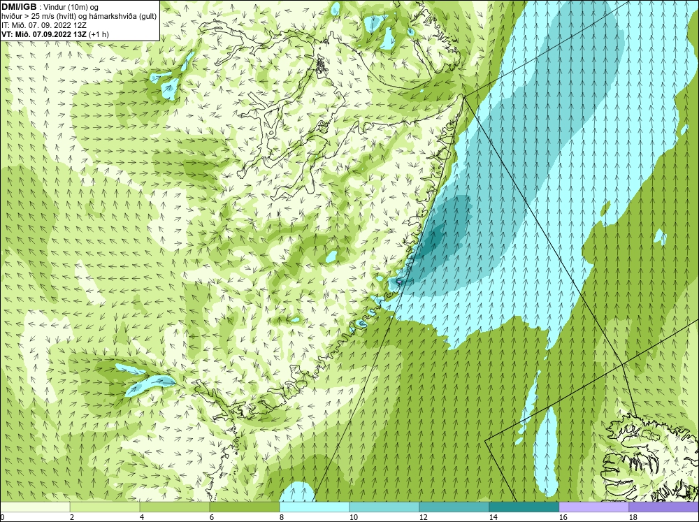
Task: Click the scale label '14'
Action: pyautogui.click(x=493, y=517)
